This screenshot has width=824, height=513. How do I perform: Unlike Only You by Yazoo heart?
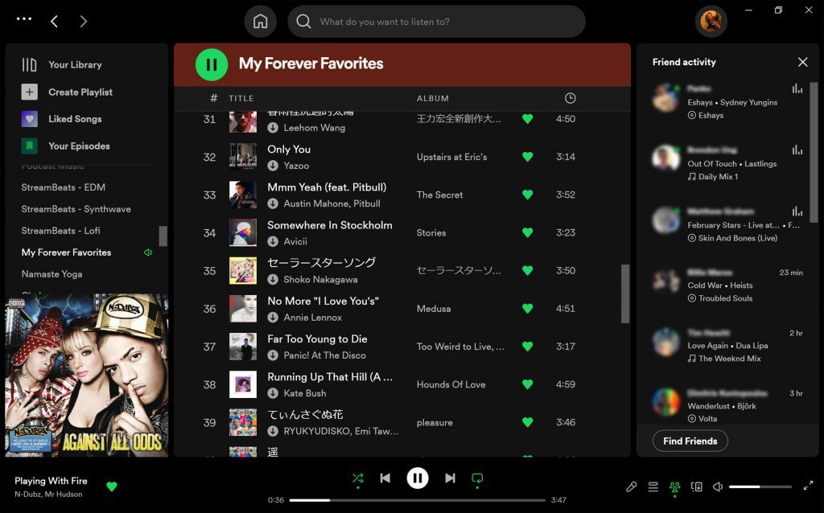[x=527, y=157]
